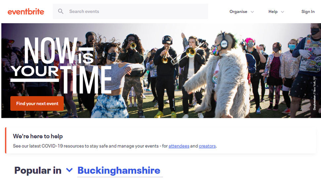Open the Help menu
Screen dimensions: 321x180
pos(273,12)
